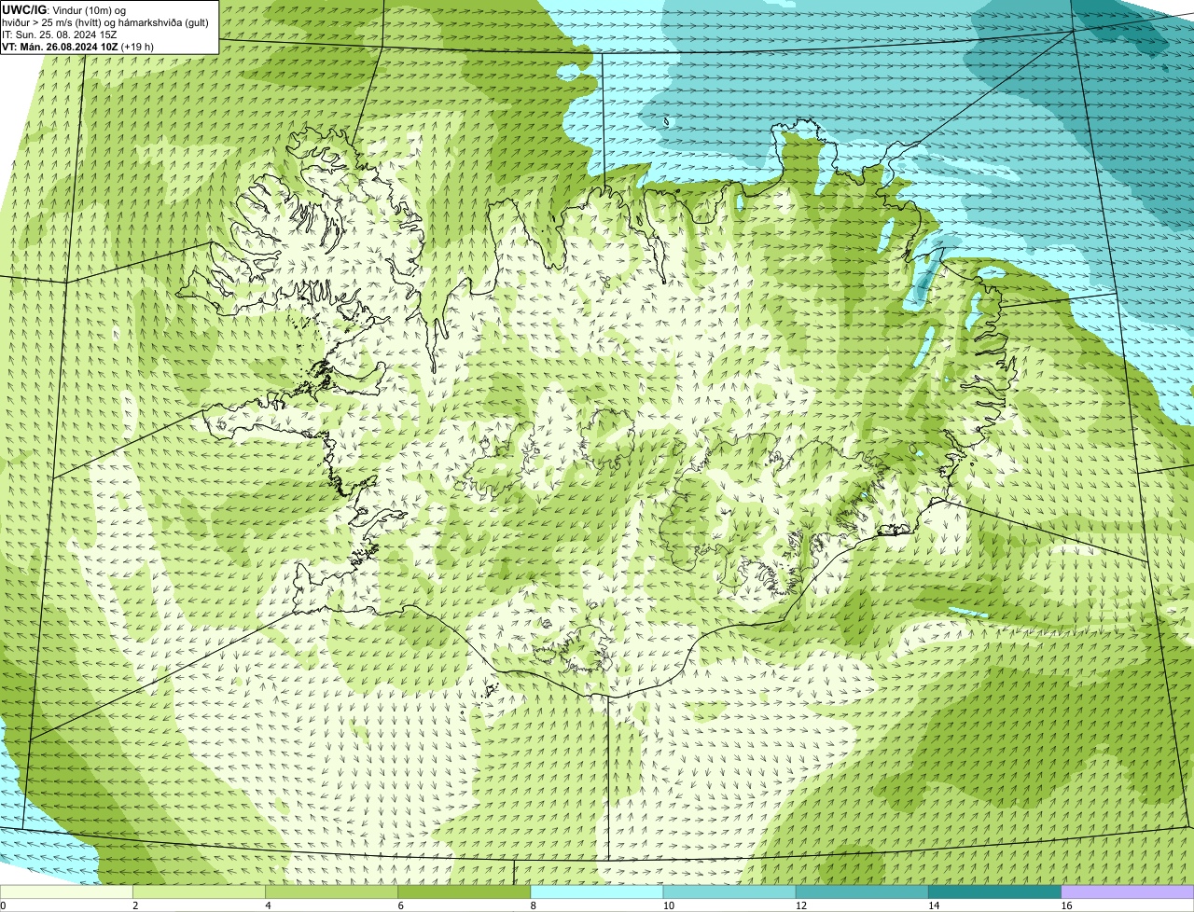1194x912 pixels.
Task: Click the '4' label under the color scale
Action: (268, 905)
